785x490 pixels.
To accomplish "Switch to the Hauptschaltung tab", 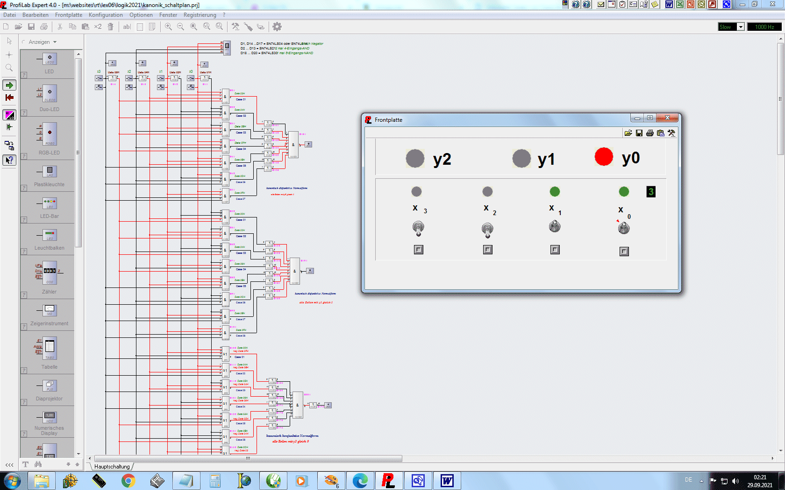I will (112, 467).
